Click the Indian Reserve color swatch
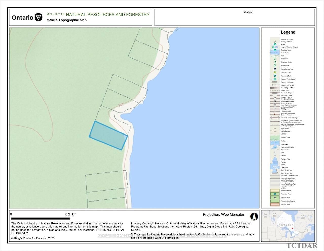 click(275, 190)
